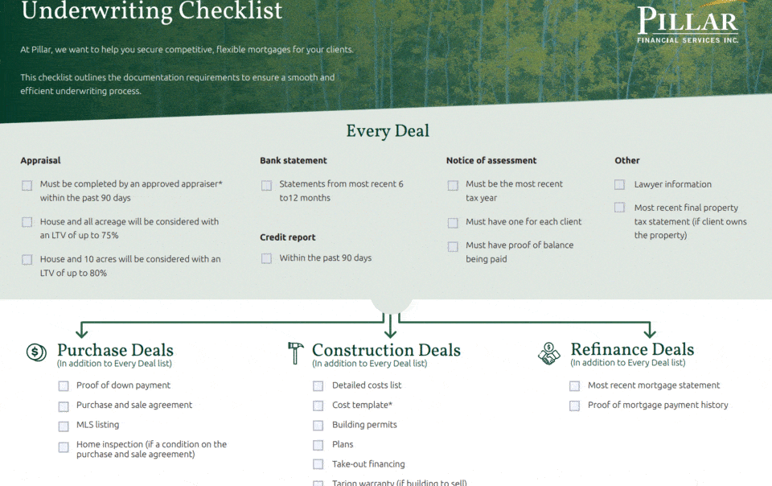Check MLS listing box
Screen dimensions: 772x486
(x=64, y=426)
